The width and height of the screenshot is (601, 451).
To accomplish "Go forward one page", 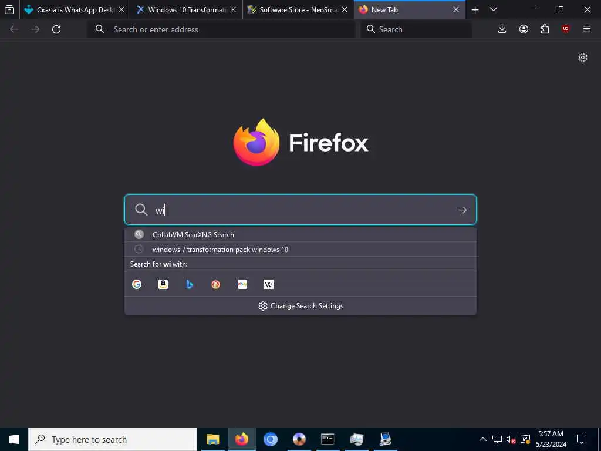I will (x=35, y=29).
